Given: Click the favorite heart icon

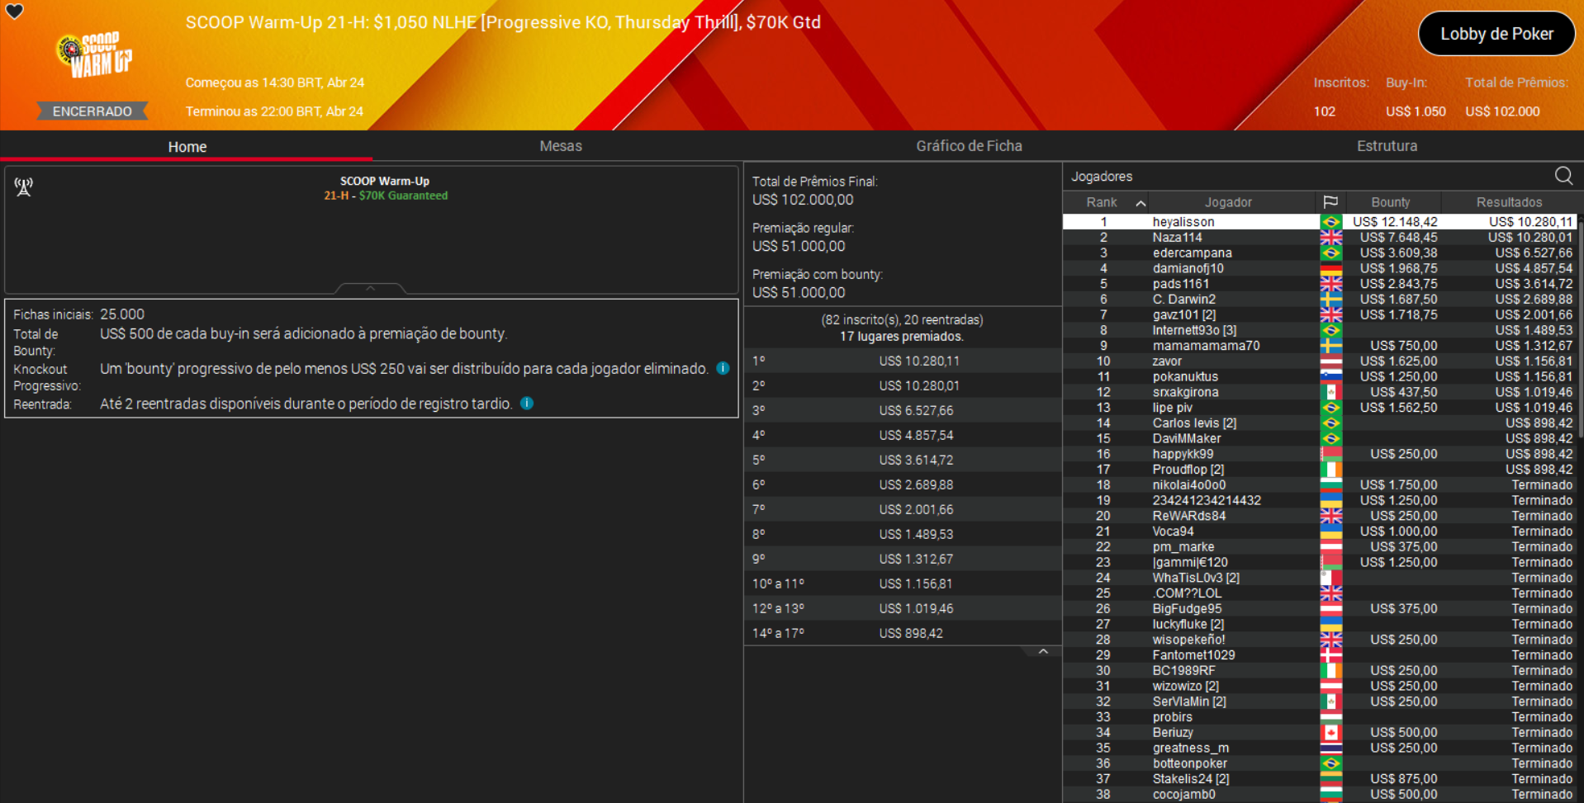Looking at the screenshot, I should click(x=15, y=12).
